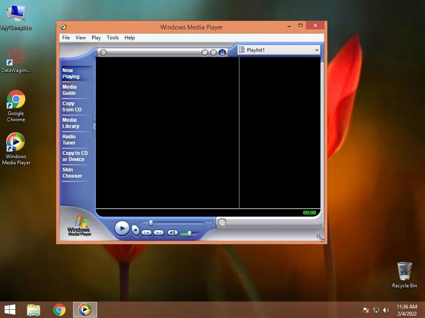The height and width of the screenshot is (318, 425).
Task: Open Chrome from the taskbar
Action: (x=59, y=310)
